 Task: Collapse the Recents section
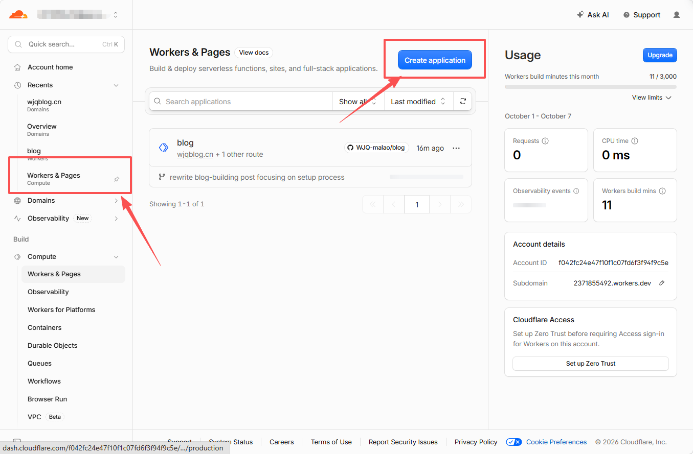(x=116, y=85)
